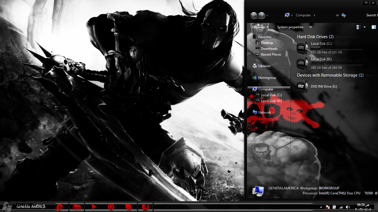Launch Internet Explorer from the taskbar

(x=59, y=207)
